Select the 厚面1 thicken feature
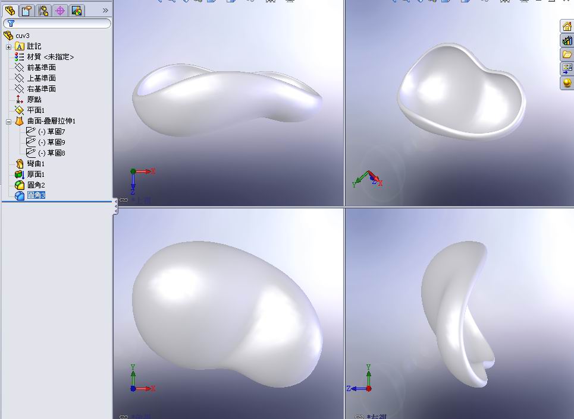574x419 pixels. coord(36,174)
